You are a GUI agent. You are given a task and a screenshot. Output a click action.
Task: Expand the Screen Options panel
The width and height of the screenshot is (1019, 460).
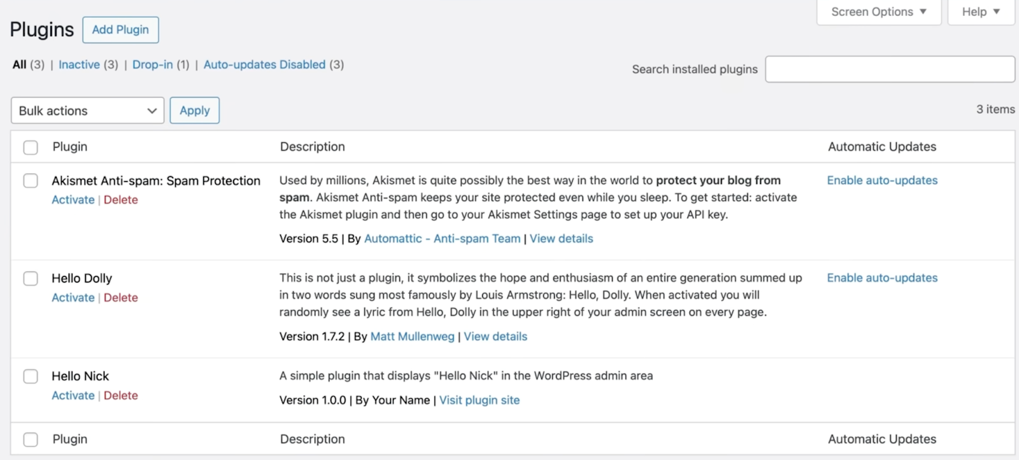pyautogui.click(x=878, y=11)
